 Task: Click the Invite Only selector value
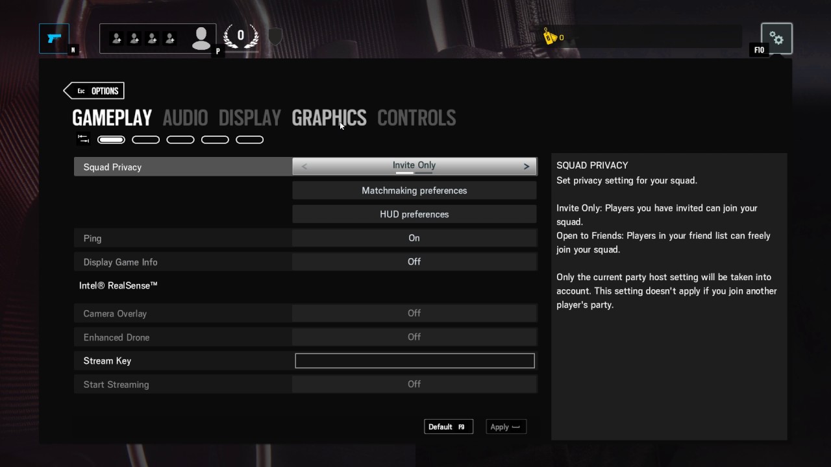point(414,165)
